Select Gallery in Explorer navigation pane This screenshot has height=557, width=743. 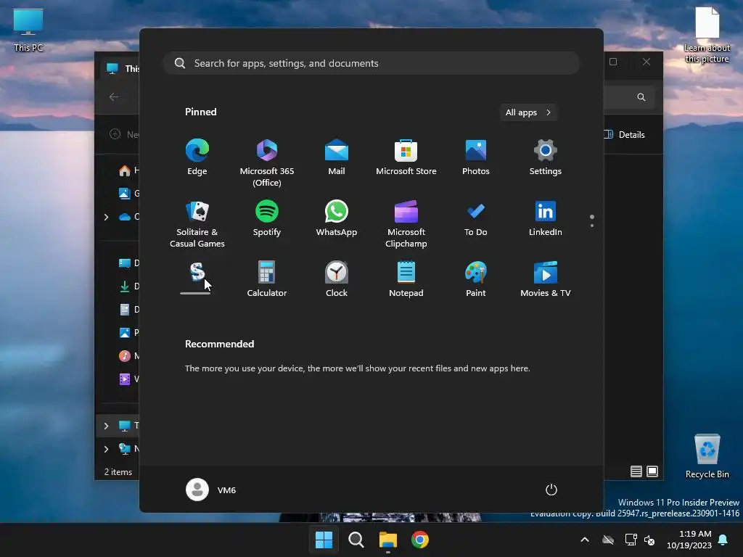(x=129, y=193)
